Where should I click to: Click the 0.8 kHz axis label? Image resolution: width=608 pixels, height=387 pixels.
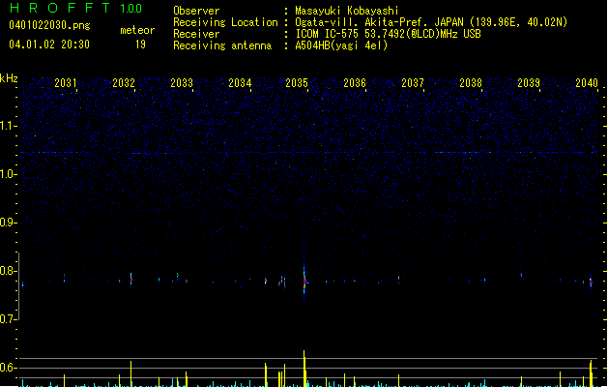(x=8, y=271)
